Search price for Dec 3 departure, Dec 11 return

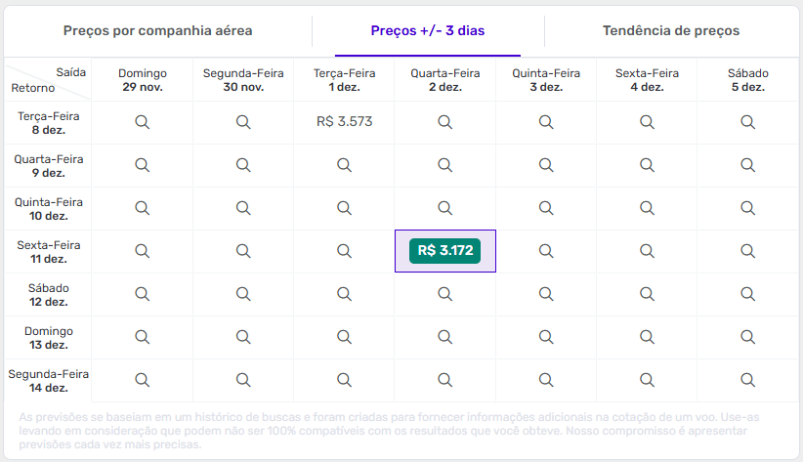coord(546,251)
